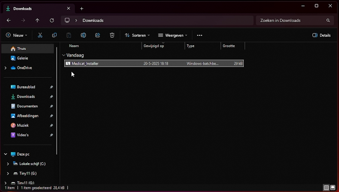Click the search magnifier icon
Image resolution: width=339 pixels, height=192 pixels.
328,20
